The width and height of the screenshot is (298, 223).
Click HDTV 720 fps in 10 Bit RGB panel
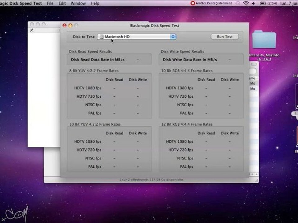tap(181, 96)
